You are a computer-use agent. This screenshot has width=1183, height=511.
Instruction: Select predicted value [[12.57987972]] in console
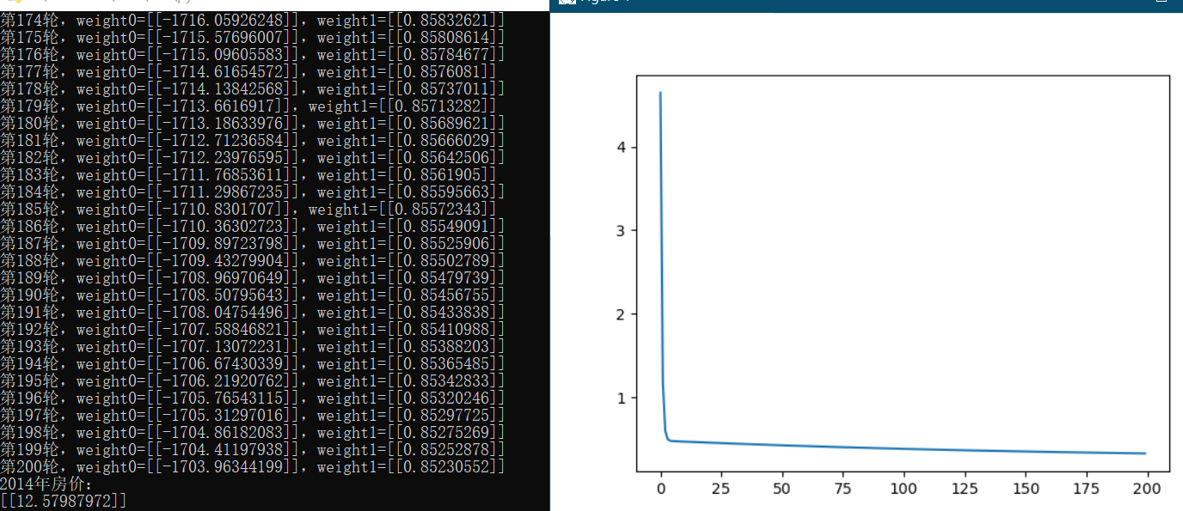64,500
